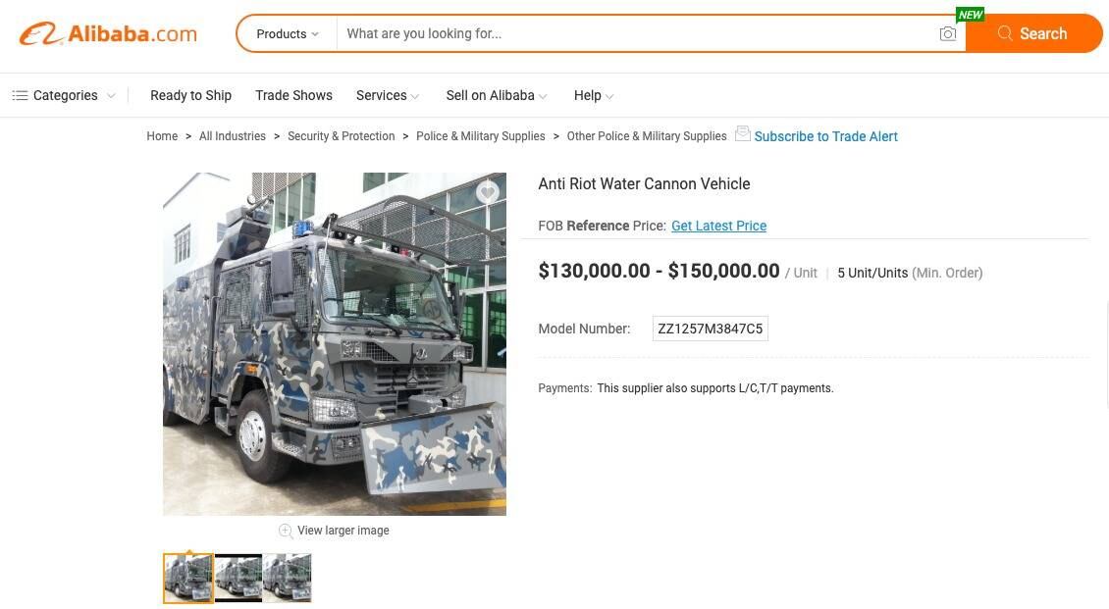Select the second product thumbnail
The image size is (1109, 609).
[238, 578]
